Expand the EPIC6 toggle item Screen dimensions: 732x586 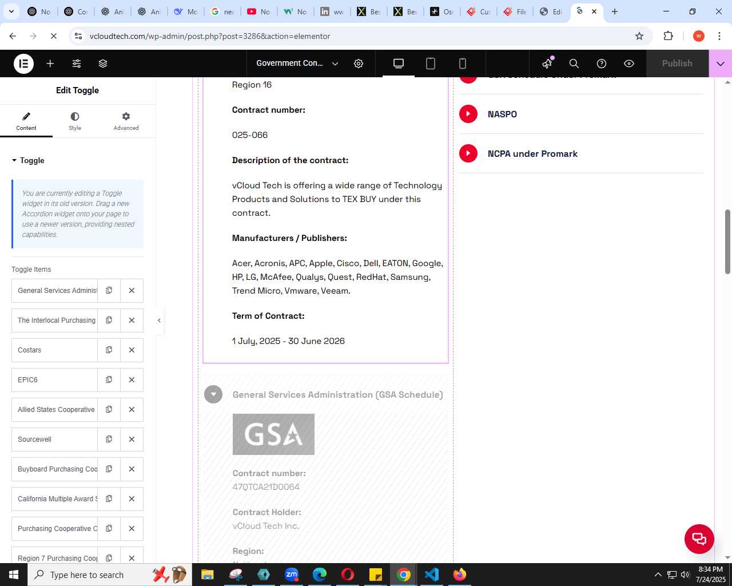coord(55,380)
